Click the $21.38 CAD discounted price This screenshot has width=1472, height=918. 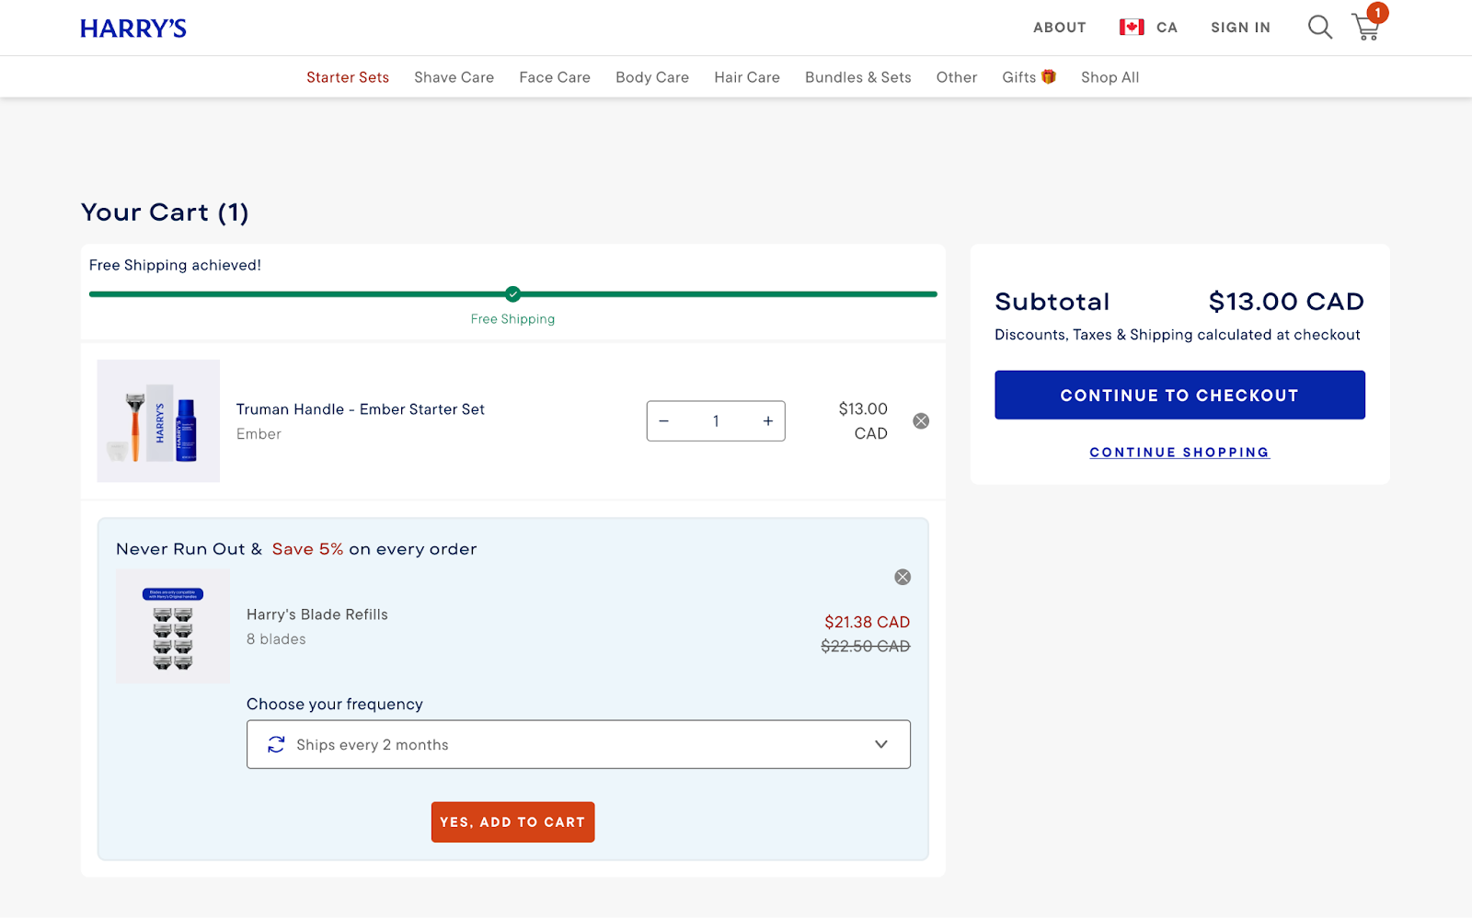867,623
